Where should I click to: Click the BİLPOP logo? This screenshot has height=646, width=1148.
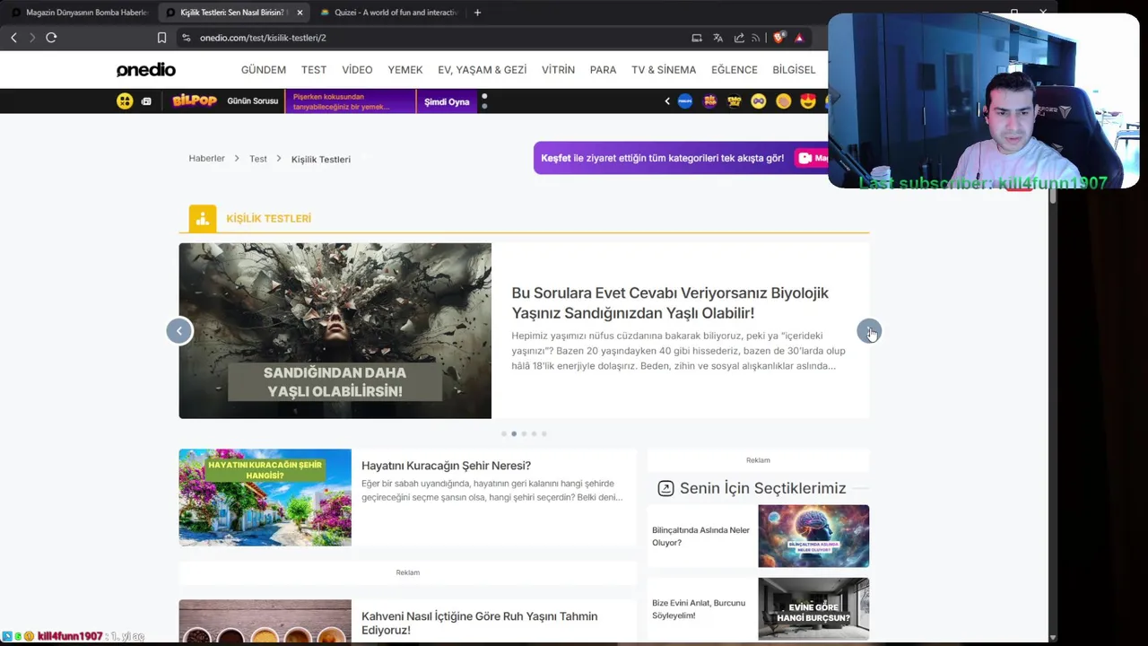point(195,100)
